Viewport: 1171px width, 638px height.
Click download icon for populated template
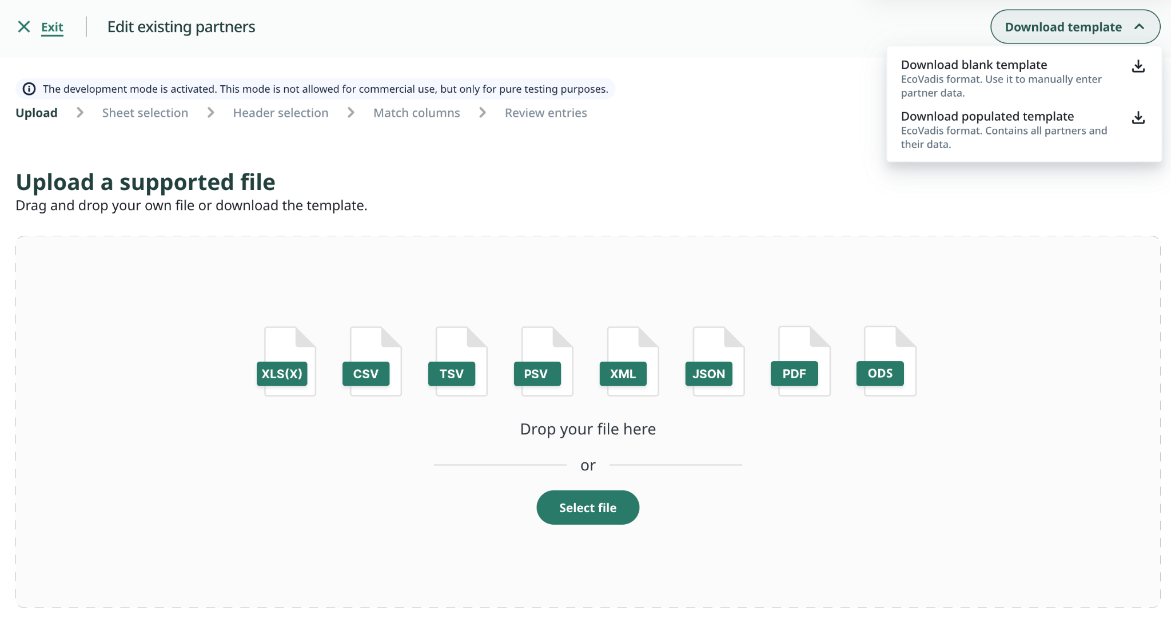1138,118
